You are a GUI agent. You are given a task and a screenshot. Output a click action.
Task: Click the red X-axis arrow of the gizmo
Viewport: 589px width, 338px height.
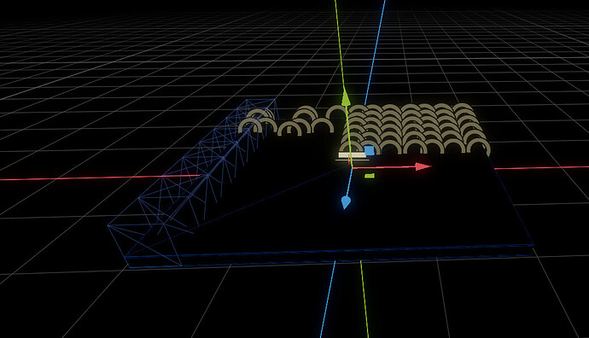423,166
